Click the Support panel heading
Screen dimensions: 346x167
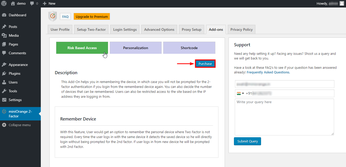point(242,45)
